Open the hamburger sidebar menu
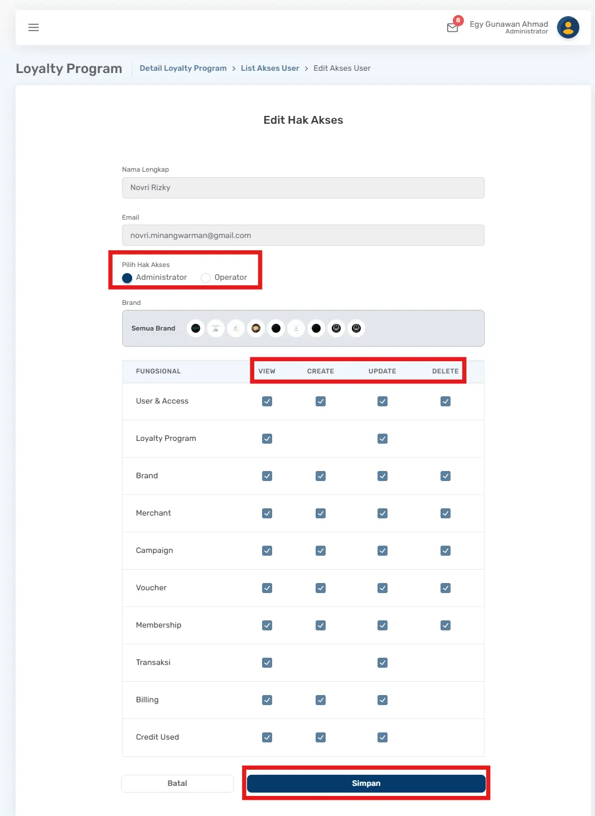The width and height of the screenshot is (595, 816). 33,27
